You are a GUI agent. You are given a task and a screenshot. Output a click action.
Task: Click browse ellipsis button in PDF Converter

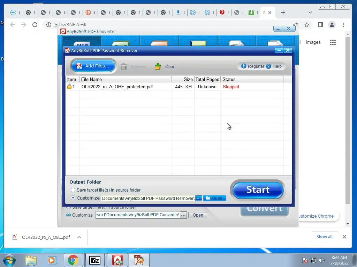(x=183, y=215)
